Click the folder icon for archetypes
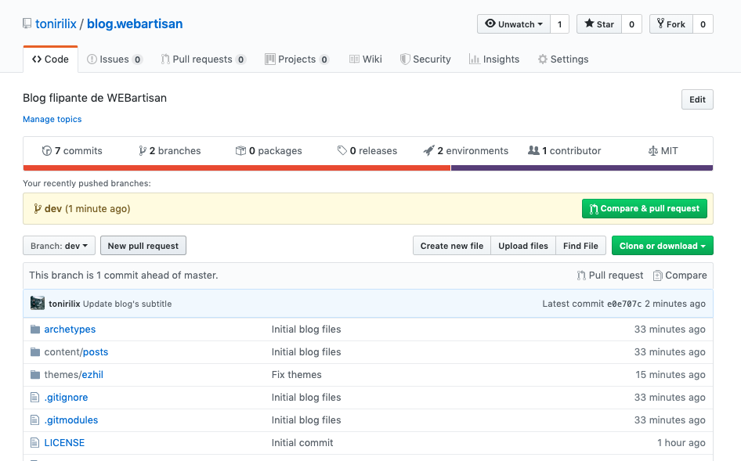Viewport: 741px width, 461px height. pyautogui.click(x=35, y=330)
